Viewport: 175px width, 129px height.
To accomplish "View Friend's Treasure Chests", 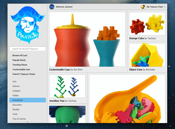I will click(24, 74).
